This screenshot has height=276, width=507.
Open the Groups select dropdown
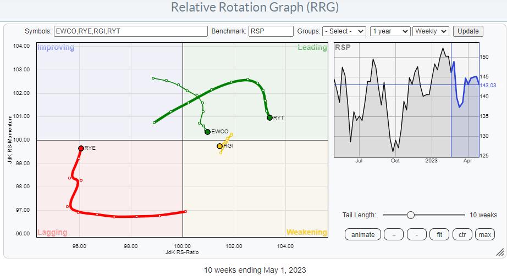[x=344, y=31]
